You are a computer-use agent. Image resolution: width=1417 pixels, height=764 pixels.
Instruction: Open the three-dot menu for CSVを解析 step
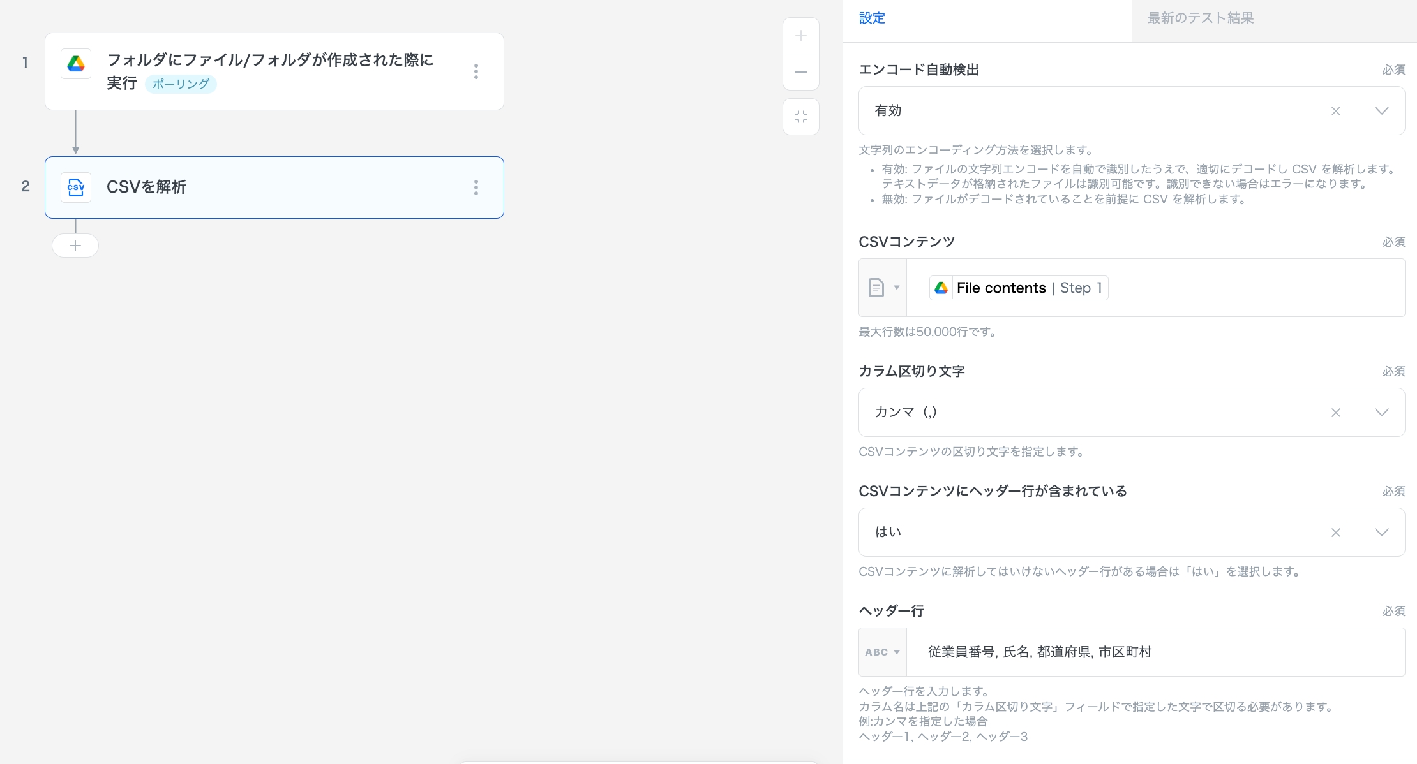pyautogui.click(x=476, y=187)
